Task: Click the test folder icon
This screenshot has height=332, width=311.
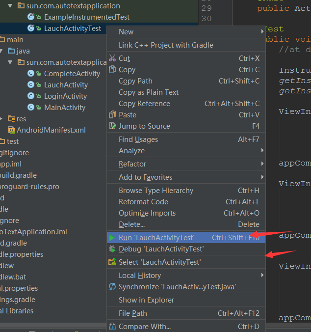Action: [x=2, y=141]
